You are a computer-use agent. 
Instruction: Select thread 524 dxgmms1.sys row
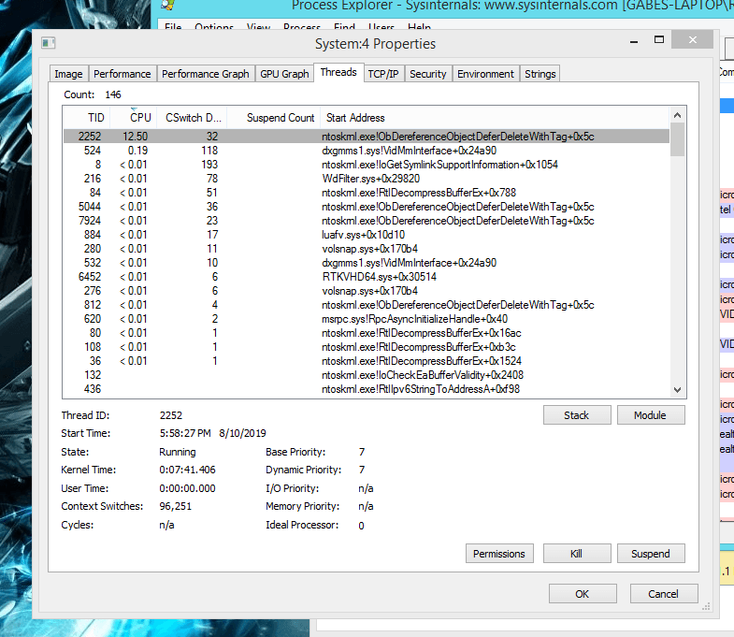pos(366,151)
